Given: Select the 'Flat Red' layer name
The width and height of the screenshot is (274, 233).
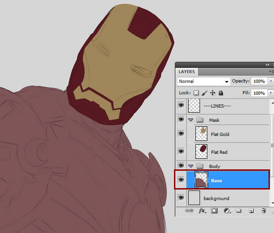Looking at the screenshot, I should 219,152.
